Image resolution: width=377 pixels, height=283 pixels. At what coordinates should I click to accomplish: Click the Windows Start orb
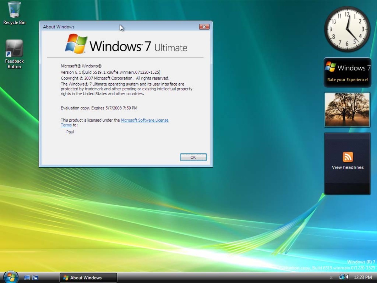[x=11, y=277]
